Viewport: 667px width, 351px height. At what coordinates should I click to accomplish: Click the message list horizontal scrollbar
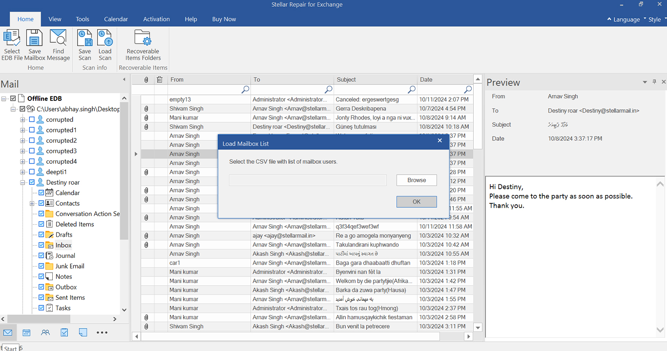pos(290,336)
